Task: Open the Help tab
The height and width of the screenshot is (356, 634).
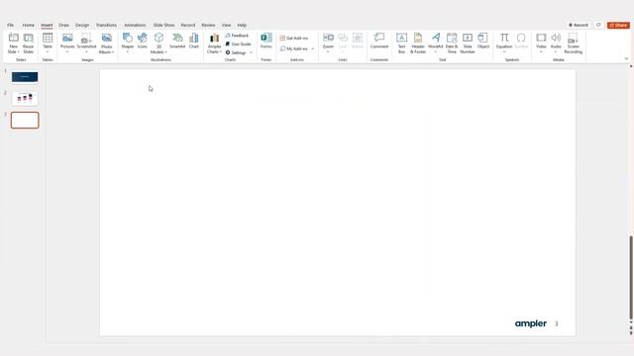Action: click(x=242, y=25)
